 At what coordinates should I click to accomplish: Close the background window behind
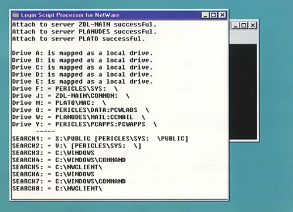click(253, 25)
